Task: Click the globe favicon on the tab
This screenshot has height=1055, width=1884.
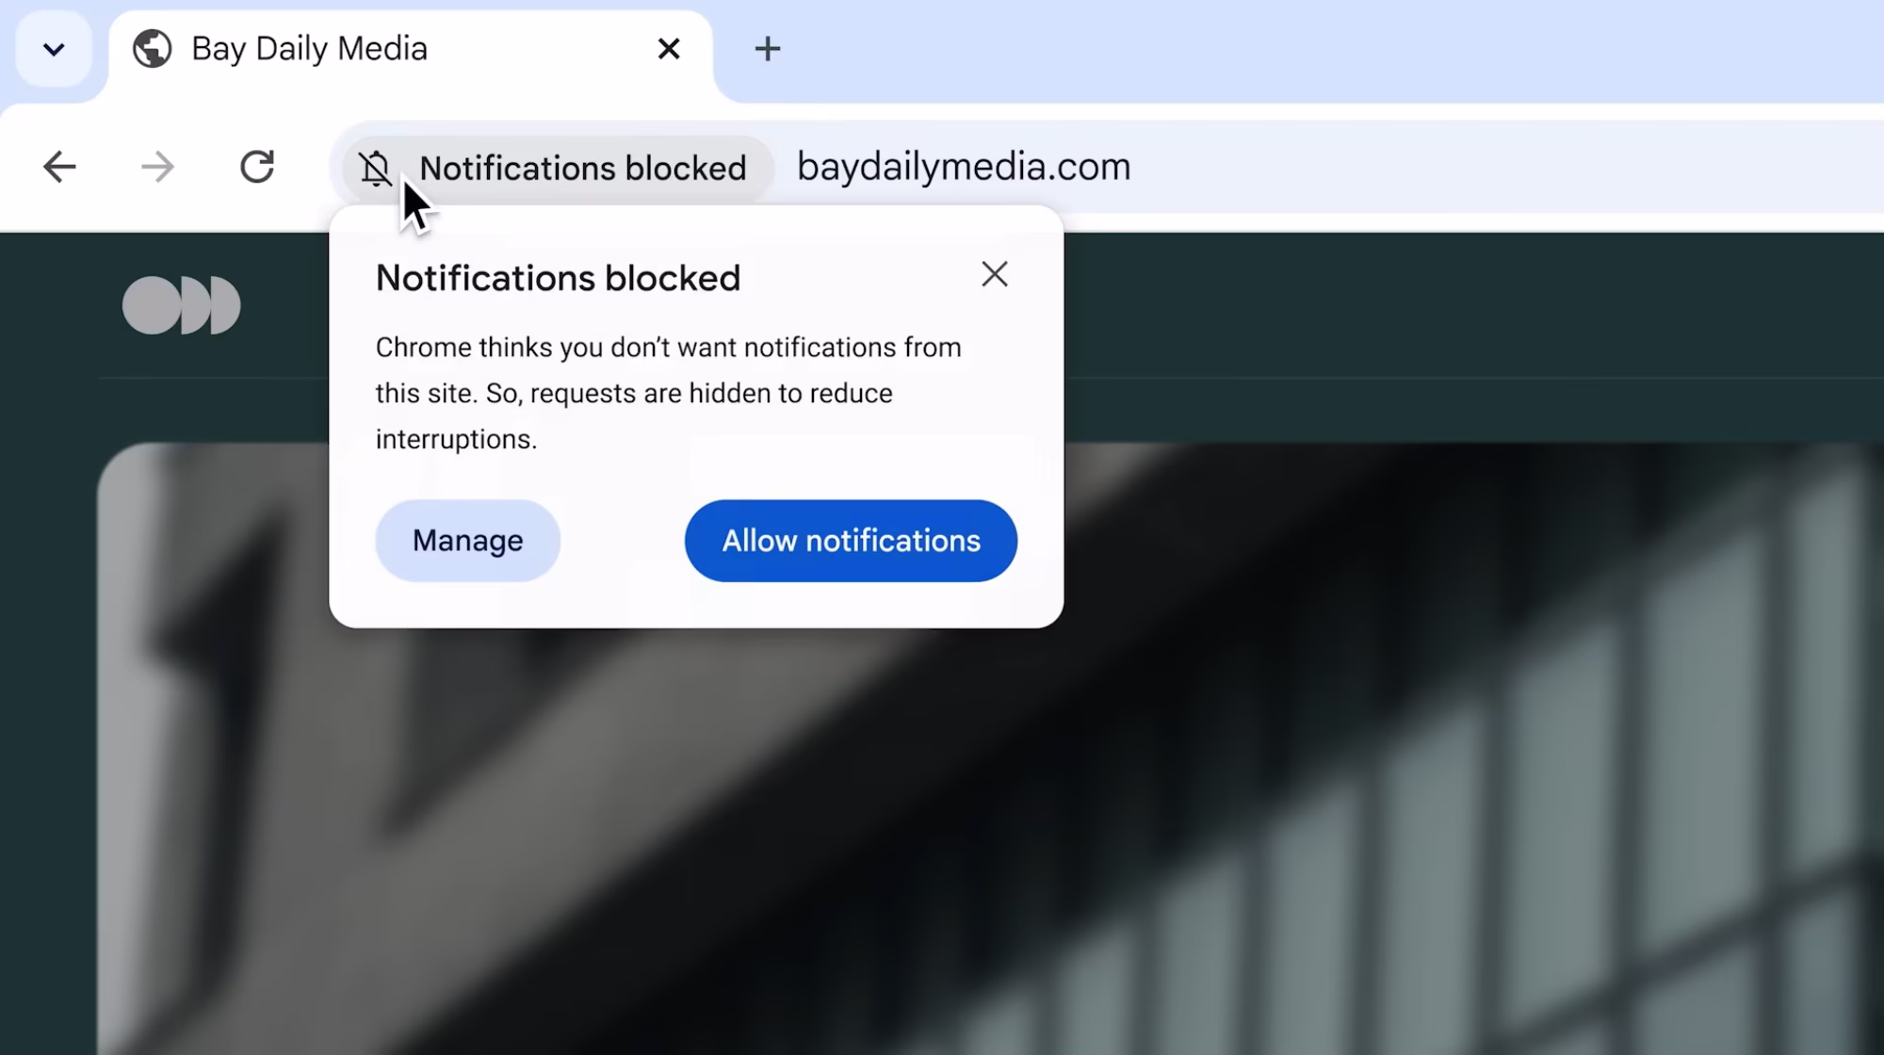Action: pos(152,49)
